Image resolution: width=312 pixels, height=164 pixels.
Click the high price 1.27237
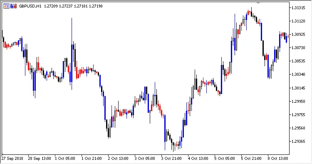pyautogui.click(x=66, y=6)
